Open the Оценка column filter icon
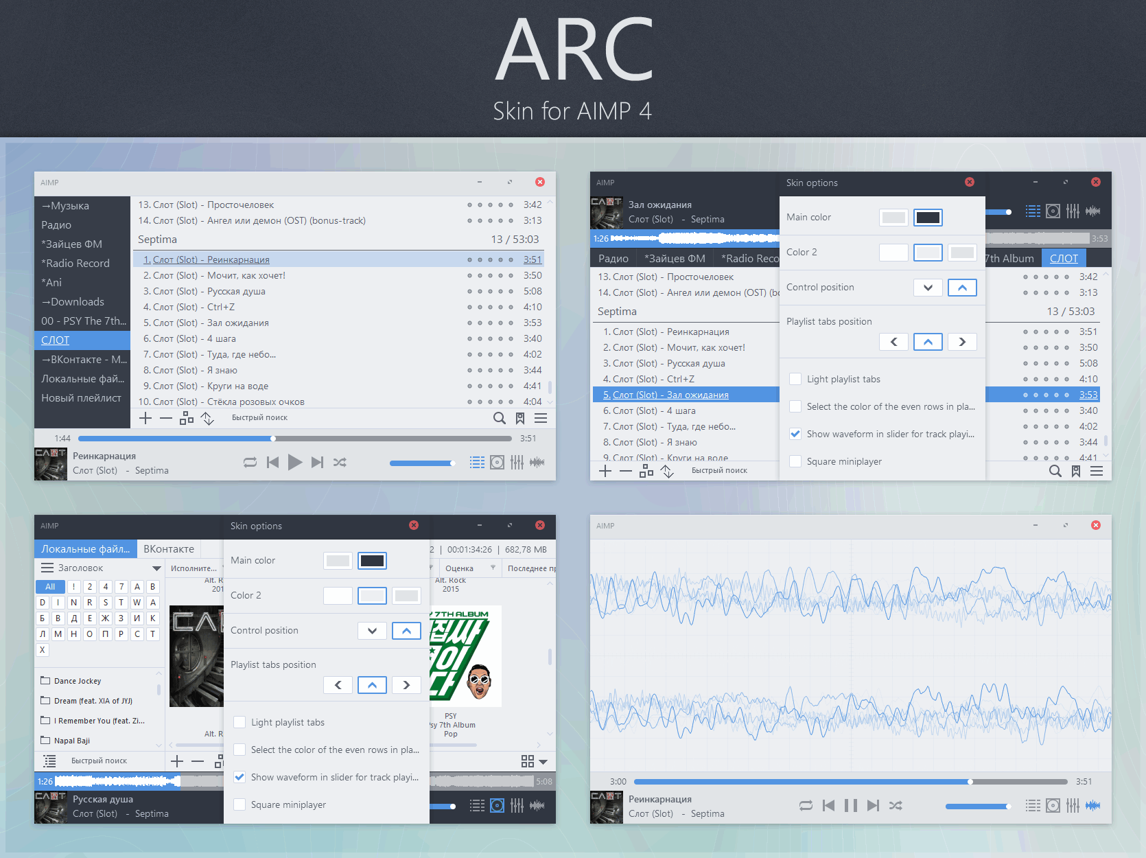The width and height of the screenshot is (1146, 858). click(x=493, y=568)
